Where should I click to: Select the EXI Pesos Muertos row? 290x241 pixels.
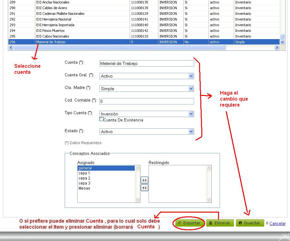point(95,31)
